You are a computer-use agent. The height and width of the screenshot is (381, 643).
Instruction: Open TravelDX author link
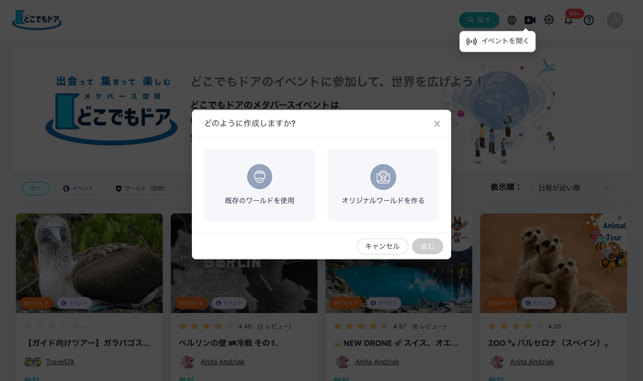point(60,362)
